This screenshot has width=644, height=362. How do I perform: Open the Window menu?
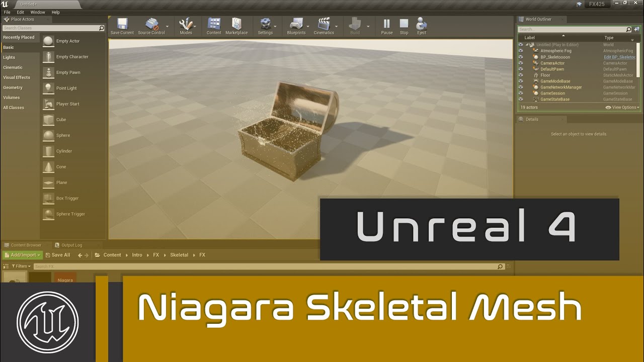[x=38, y=12]
